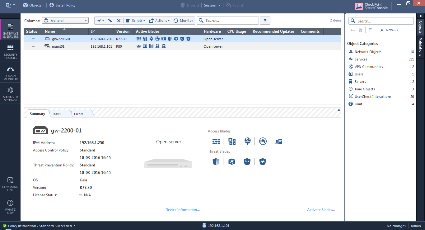Select the Validations vertical tab

click(421, 47)
